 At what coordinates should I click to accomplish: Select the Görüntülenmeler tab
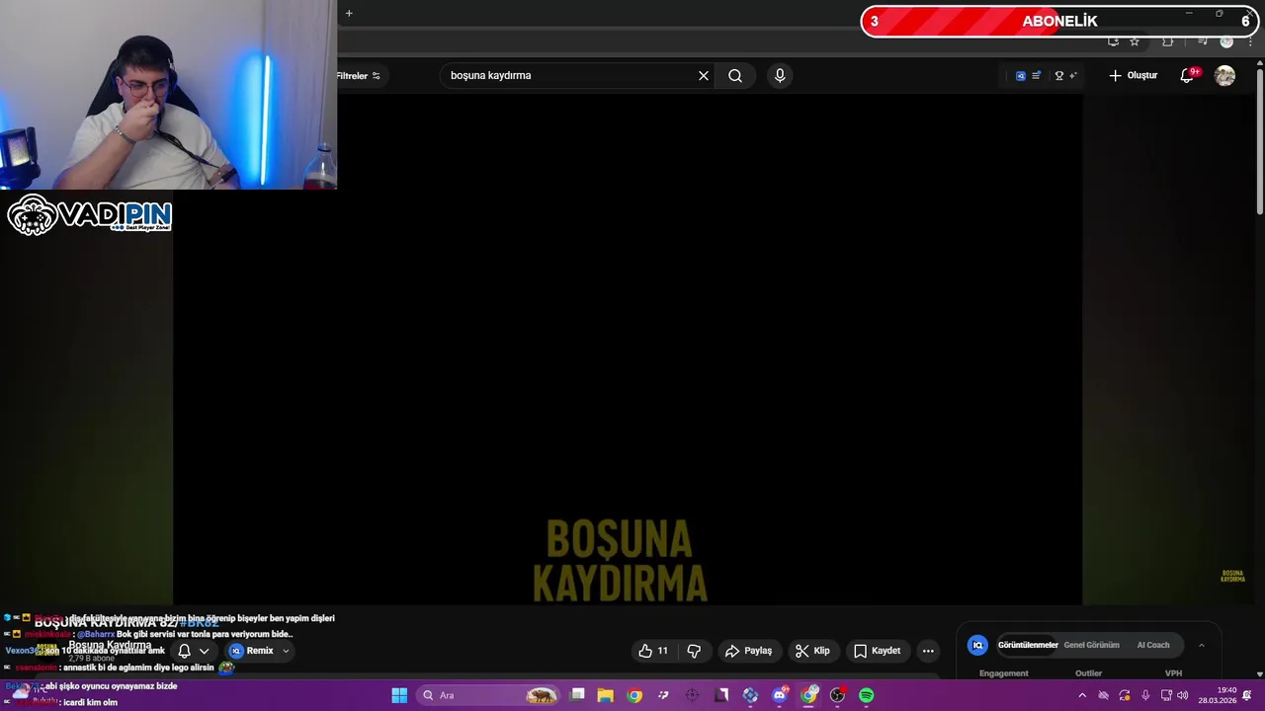click(x=1028, y=645)
